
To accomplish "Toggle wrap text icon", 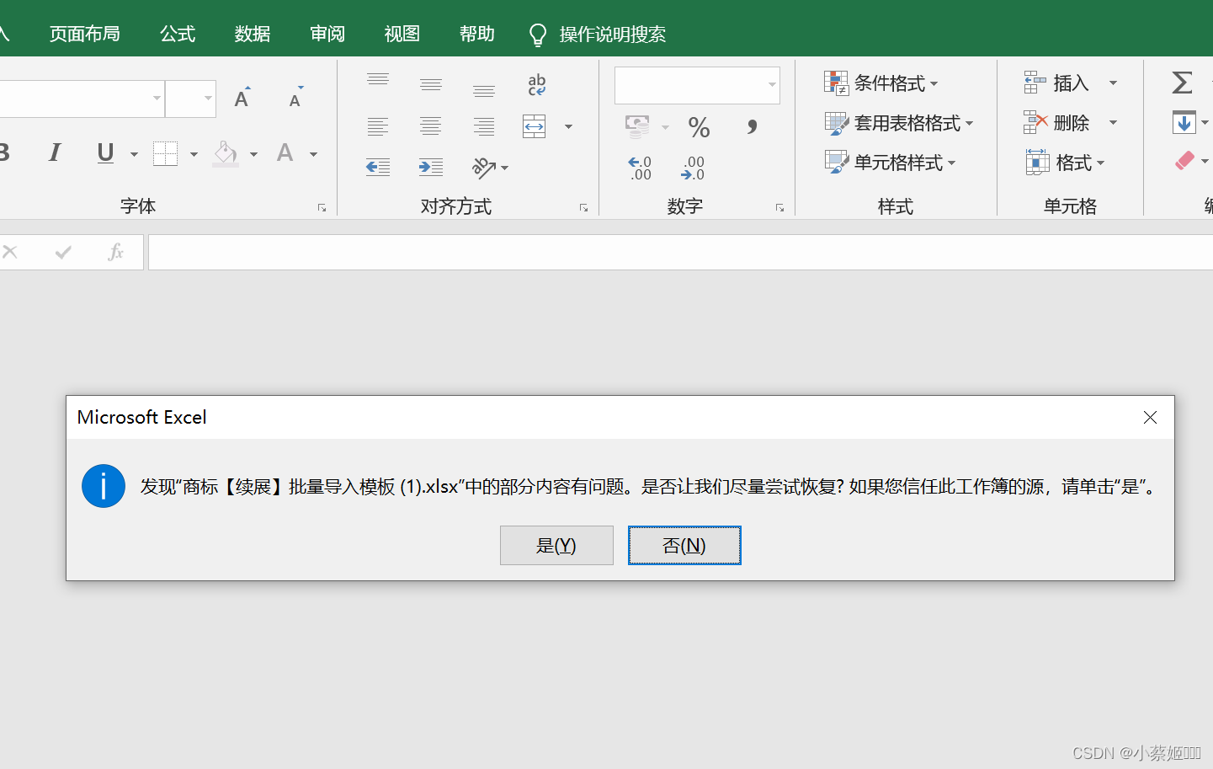I will point(536,84).
